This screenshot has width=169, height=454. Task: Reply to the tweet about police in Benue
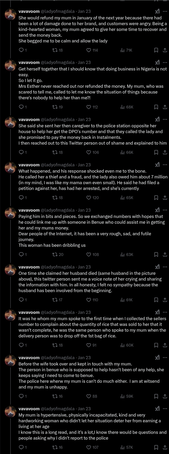click(21, 396)
